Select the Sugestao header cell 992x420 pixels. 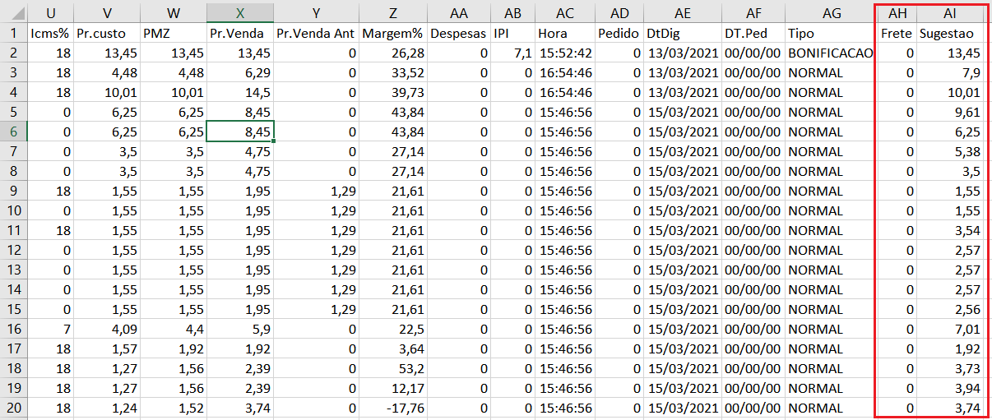pyautogui.click(x=950, y=33)
